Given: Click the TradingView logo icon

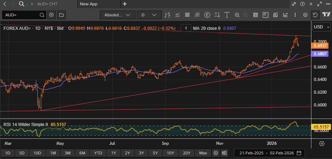Looking at the screenshot, I should coord(326,15).
